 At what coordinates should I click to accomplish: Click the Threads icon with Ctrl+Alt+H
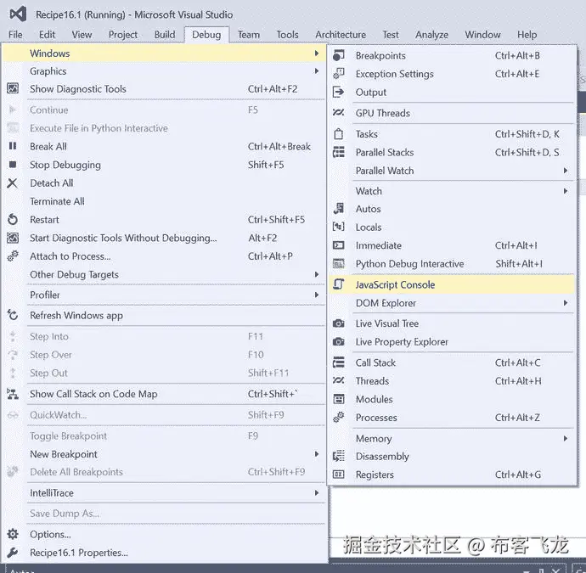[339, 380]
